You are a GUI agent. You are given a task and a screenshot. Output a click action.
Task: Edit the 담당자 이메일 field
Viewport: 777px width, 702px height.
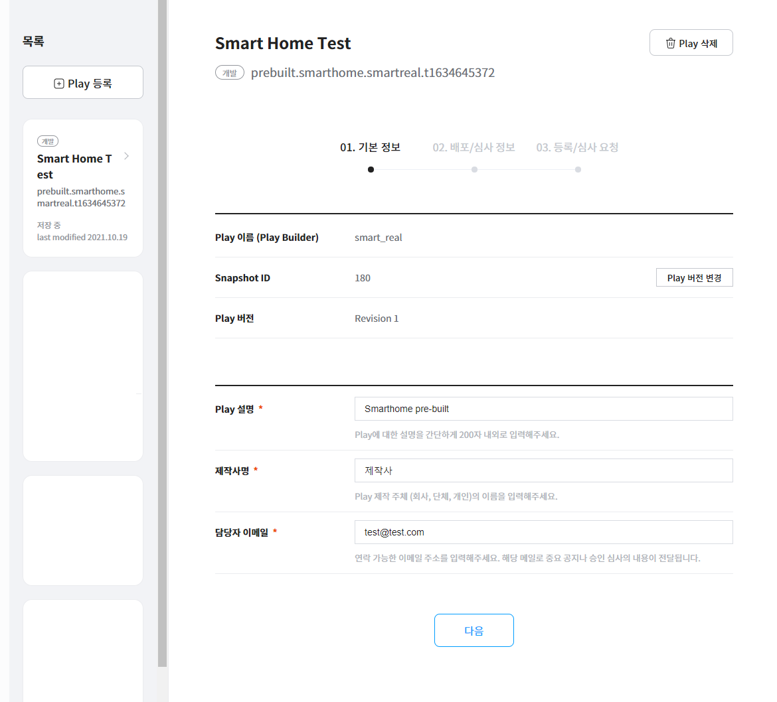543,532
